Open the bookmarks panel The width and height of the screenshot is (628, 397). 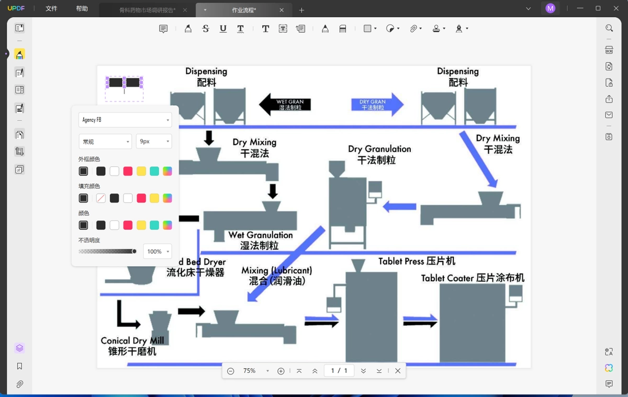tap(19, 366)
